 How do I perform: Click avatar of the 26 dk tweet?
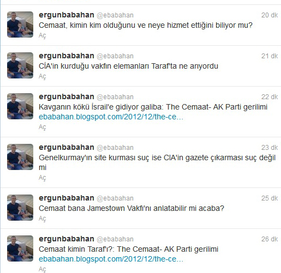click(20, 248)
